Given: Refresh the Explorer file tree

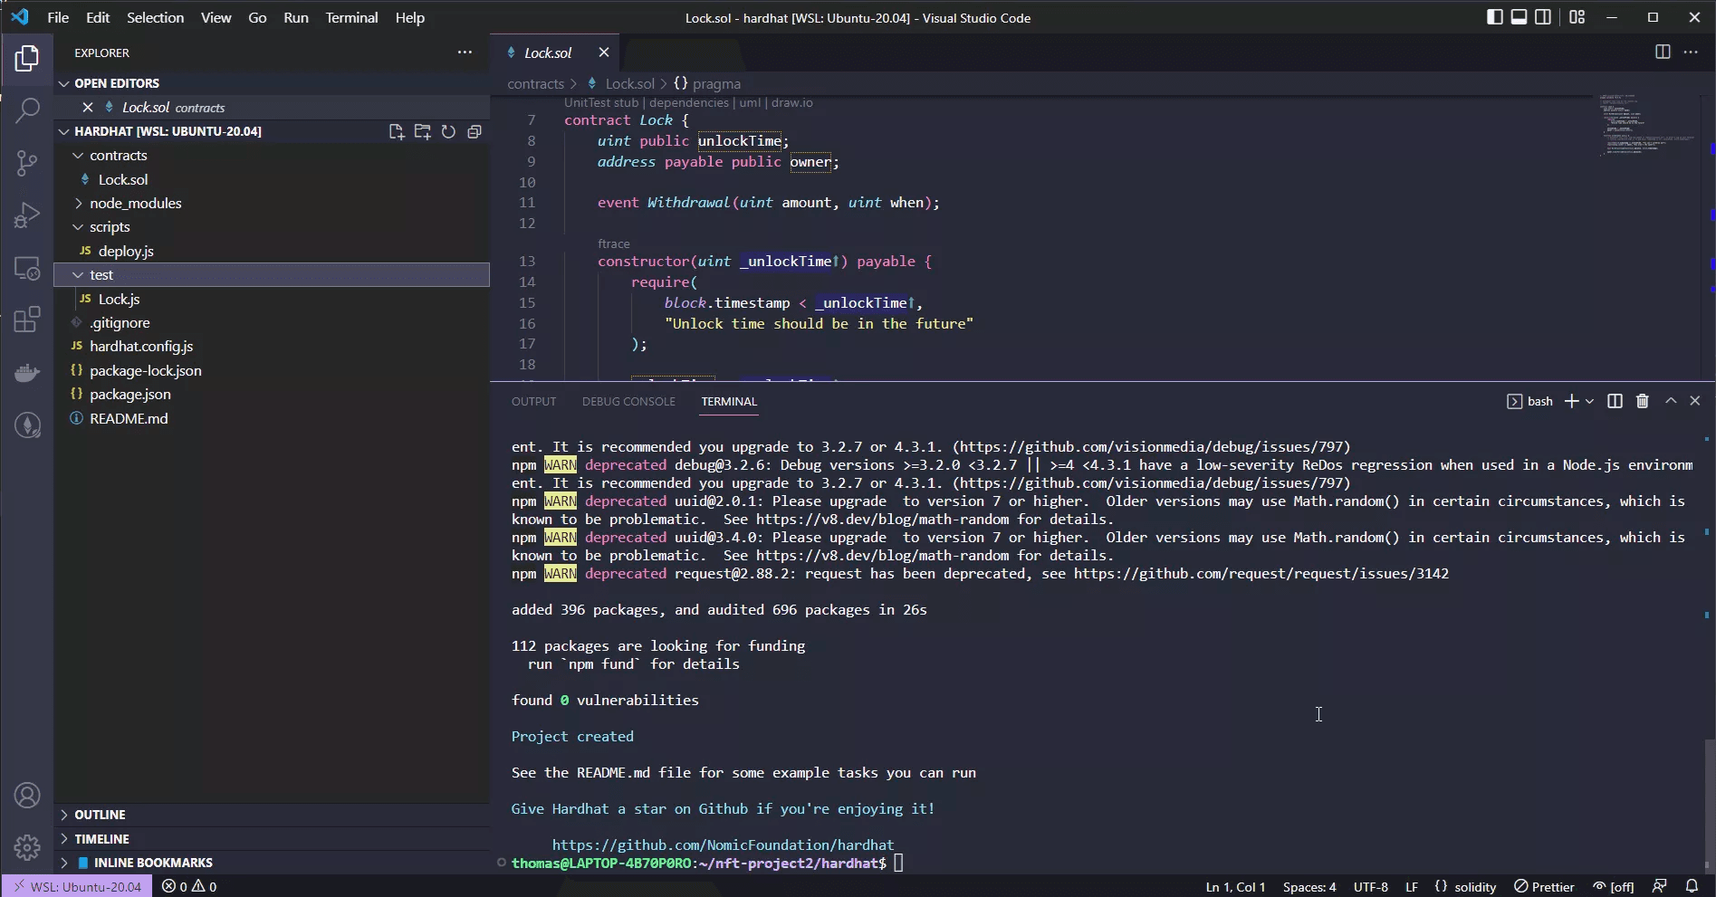Looking at the screenshot, I should (x=448, y=131).
